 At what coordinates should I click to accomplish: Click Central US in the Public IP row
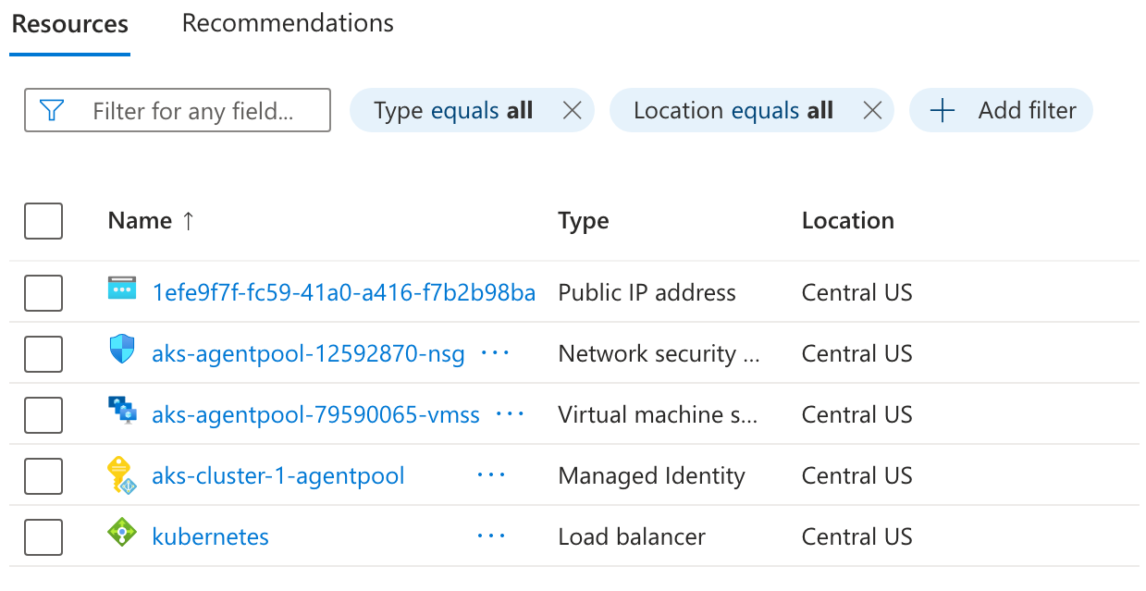[857, 293]
